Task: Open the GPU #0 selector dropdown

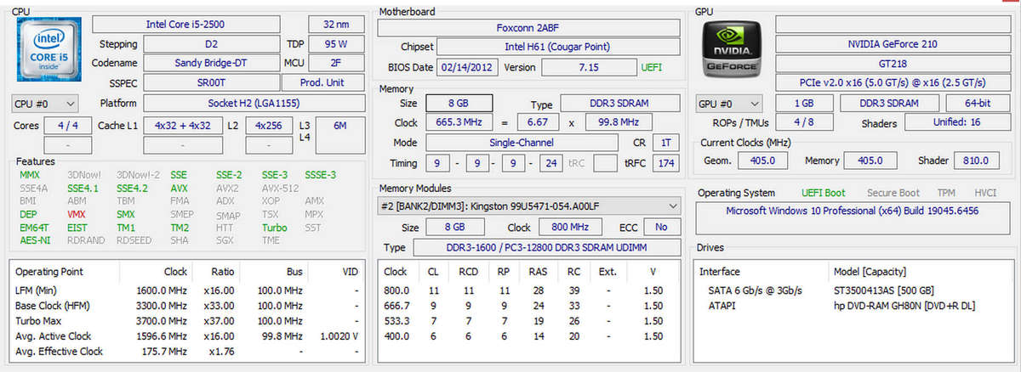Action: click(x=728, y=103)
